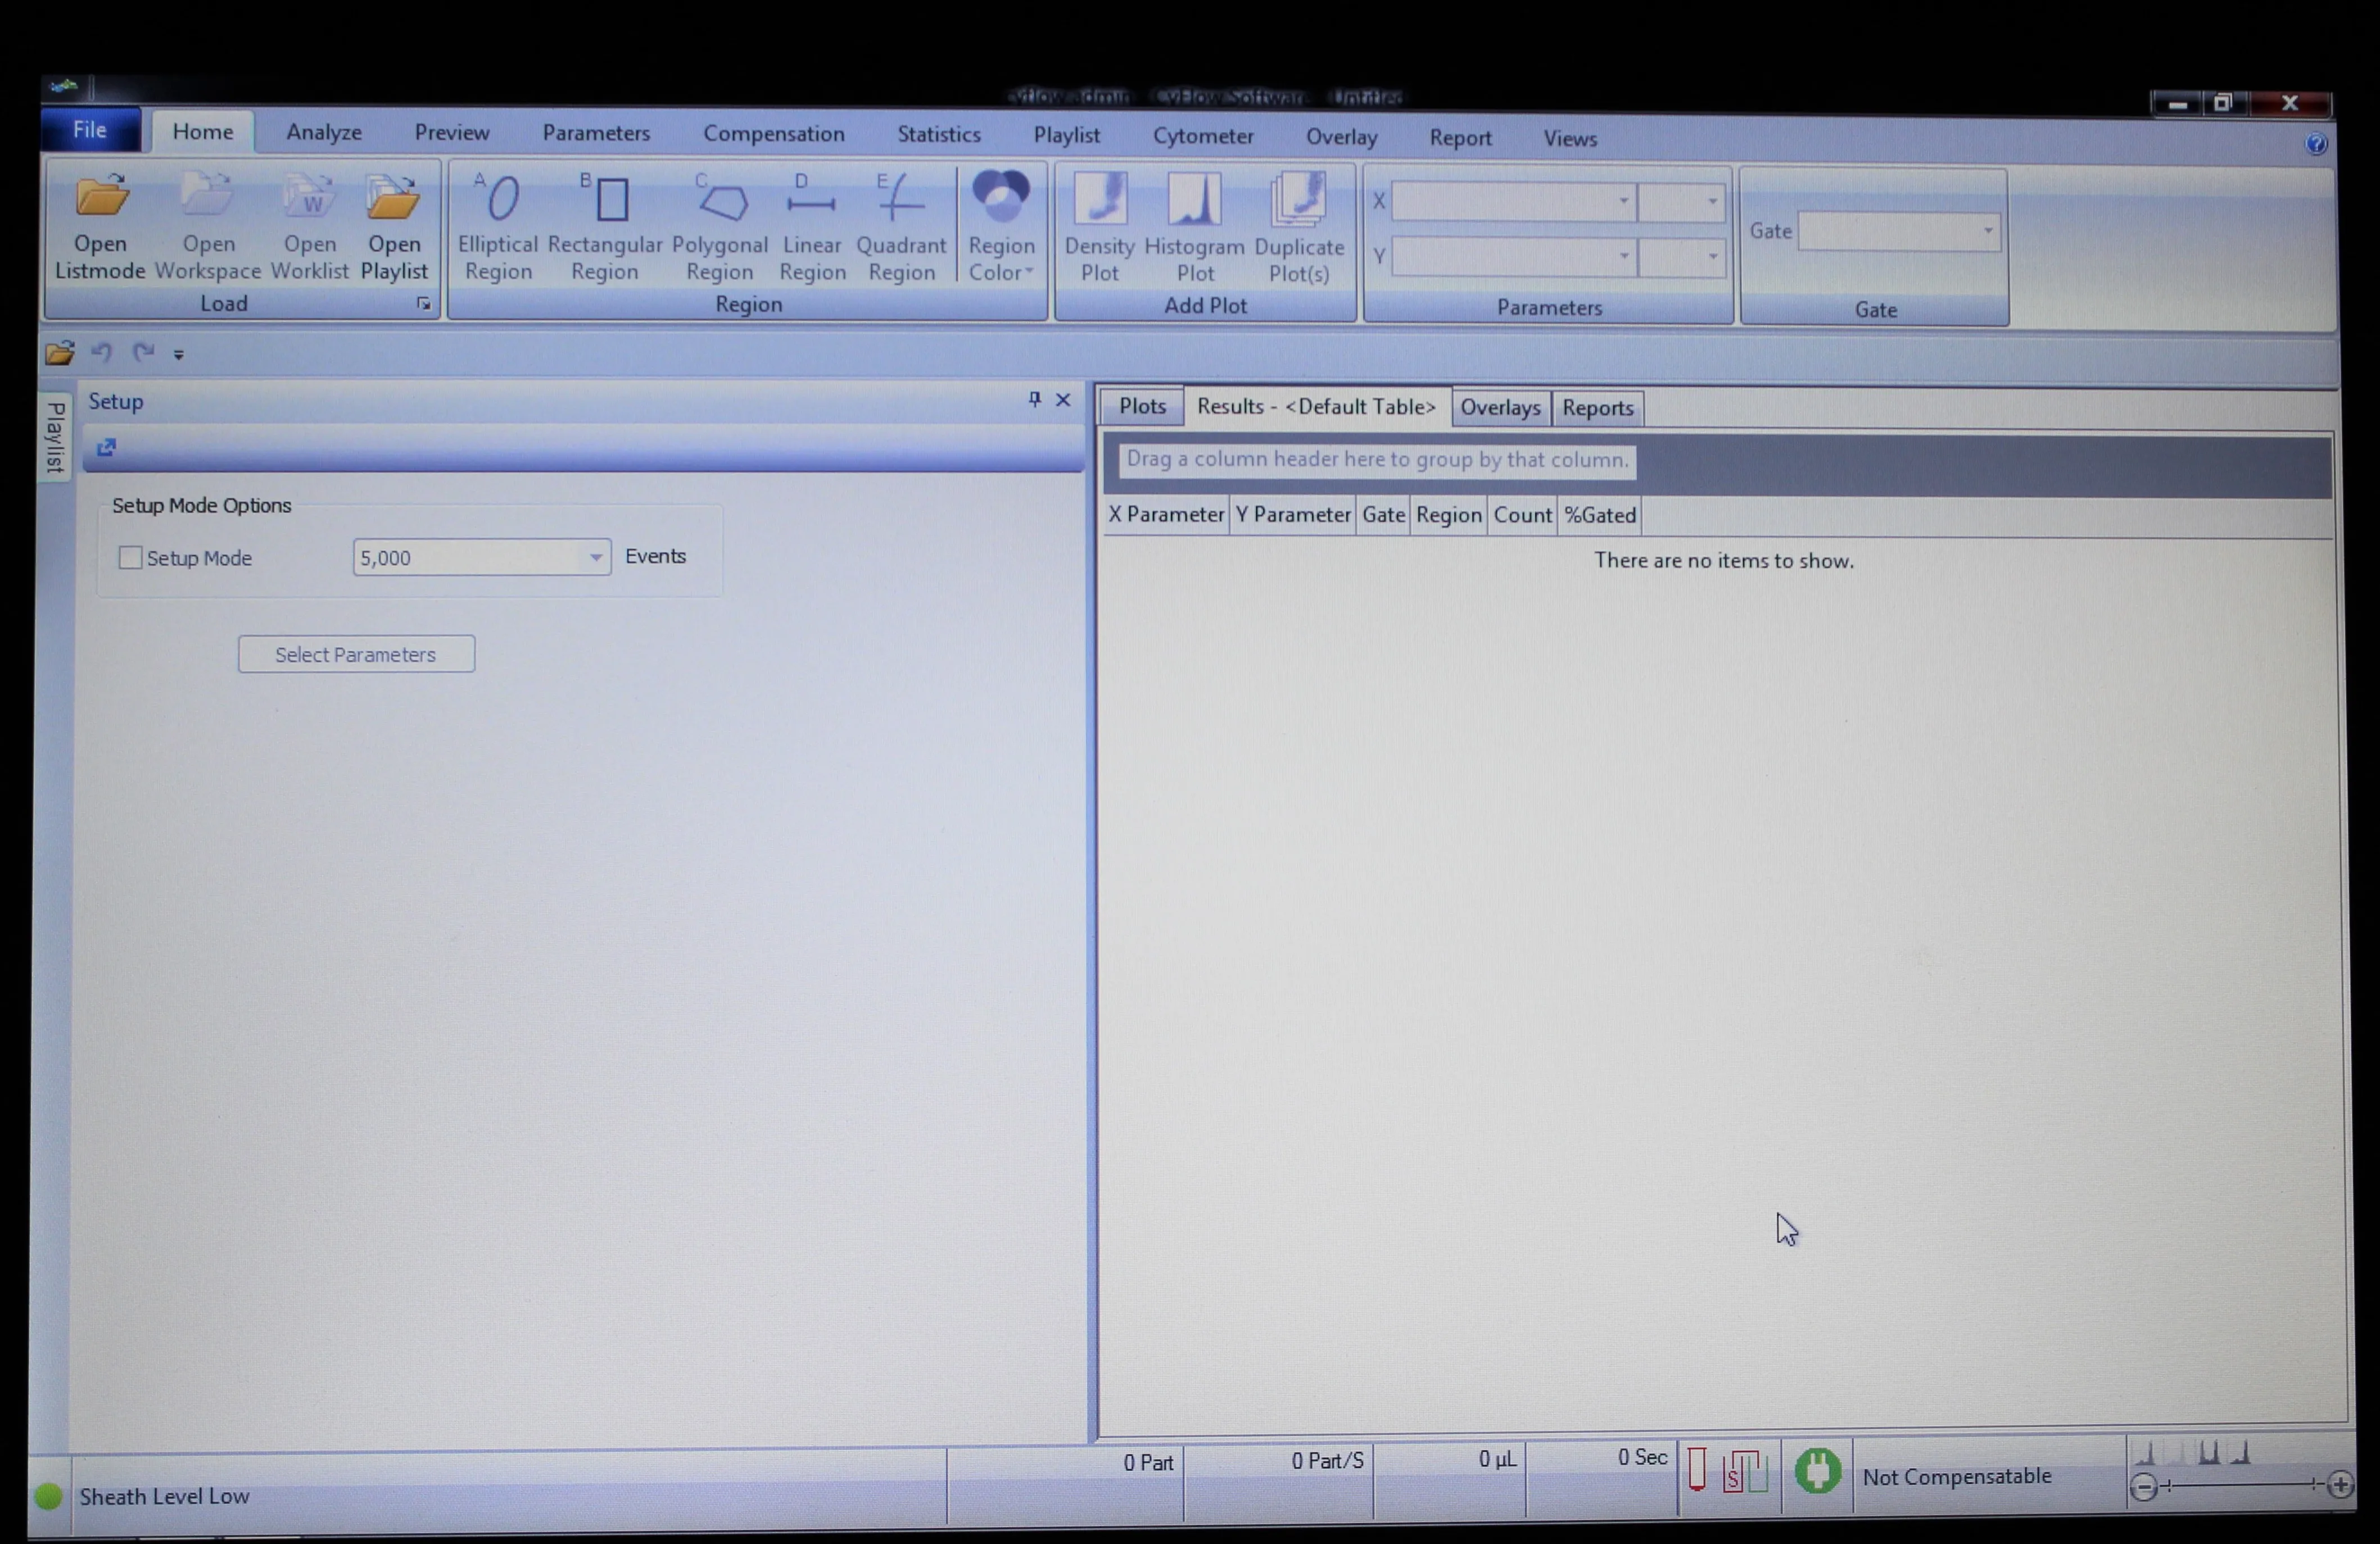Open the 5,000 Events dropdown

(595, 557)
